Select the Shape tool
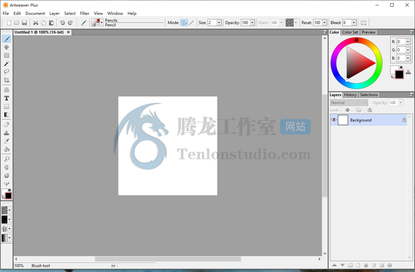Screen dimensions: 415x272 coord(7,106)
